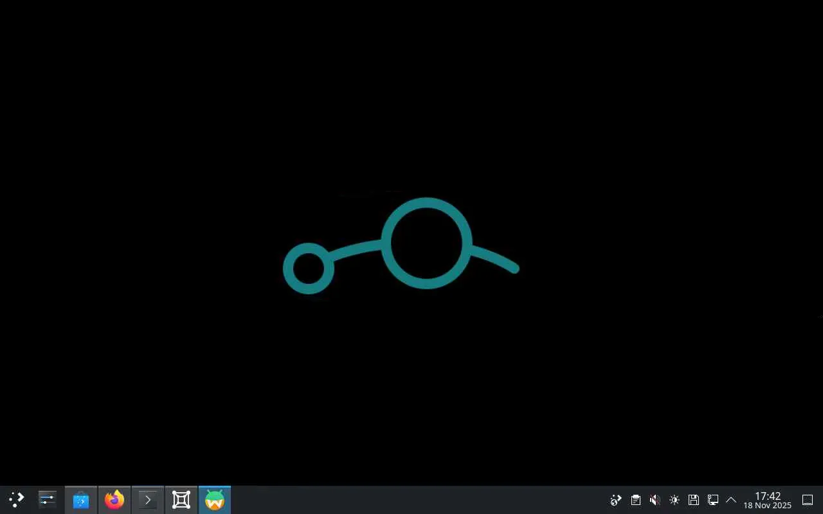Open the wired network tray icon
Viewport: 823px width, 514px height.
[x=712, y=500]
